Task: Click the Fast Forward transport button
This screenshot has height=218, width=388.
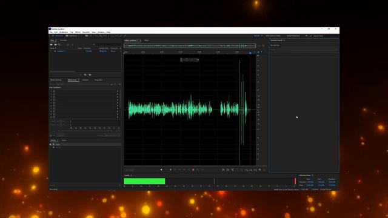Action: 184,170
